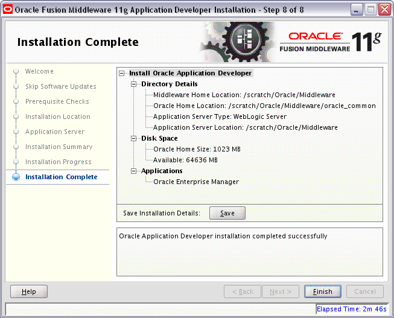Go to the Welcome step

pyautogui.click(x=39, y=71)
